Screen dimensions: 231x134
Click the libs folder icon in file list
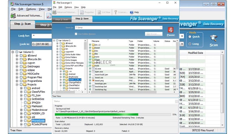coord(93,54)
